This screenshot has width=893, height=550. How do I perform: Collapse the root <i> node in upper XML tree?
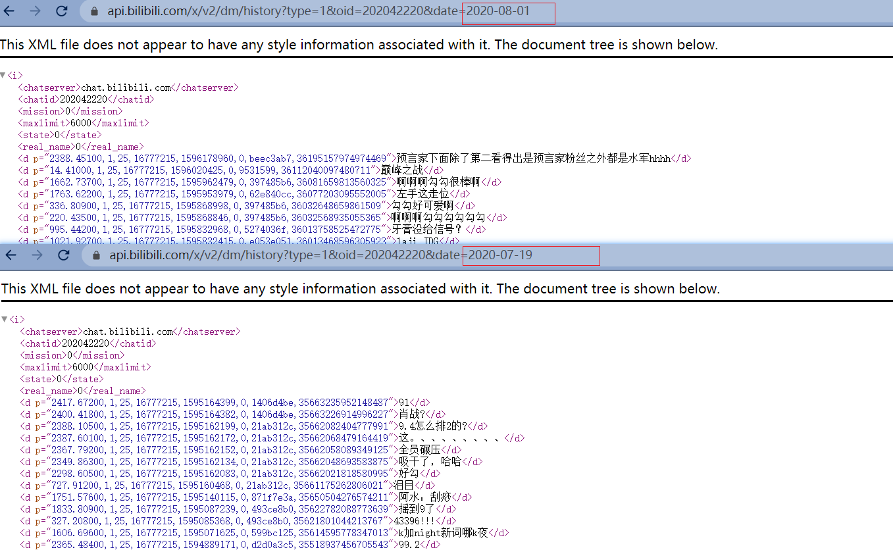(x=3, y=75)
